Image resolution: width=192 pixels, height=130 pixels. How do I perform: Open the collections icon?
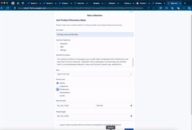point(172,8)
